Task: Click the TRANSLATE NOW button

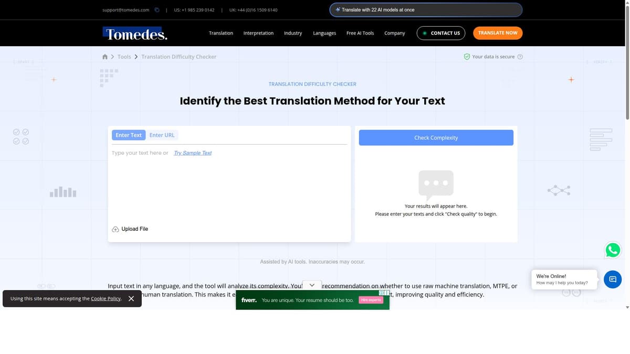Action: 498,33
